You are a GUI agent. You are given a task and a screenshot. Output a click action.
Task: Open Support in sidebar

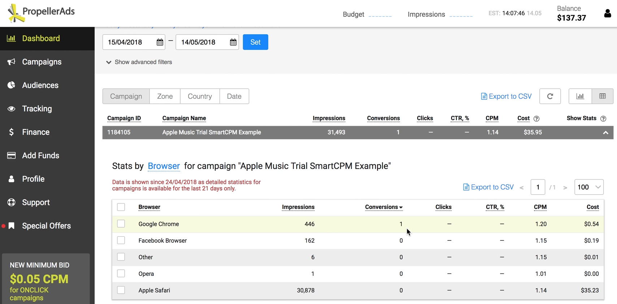pyautogui.click(x=47, y=202)
